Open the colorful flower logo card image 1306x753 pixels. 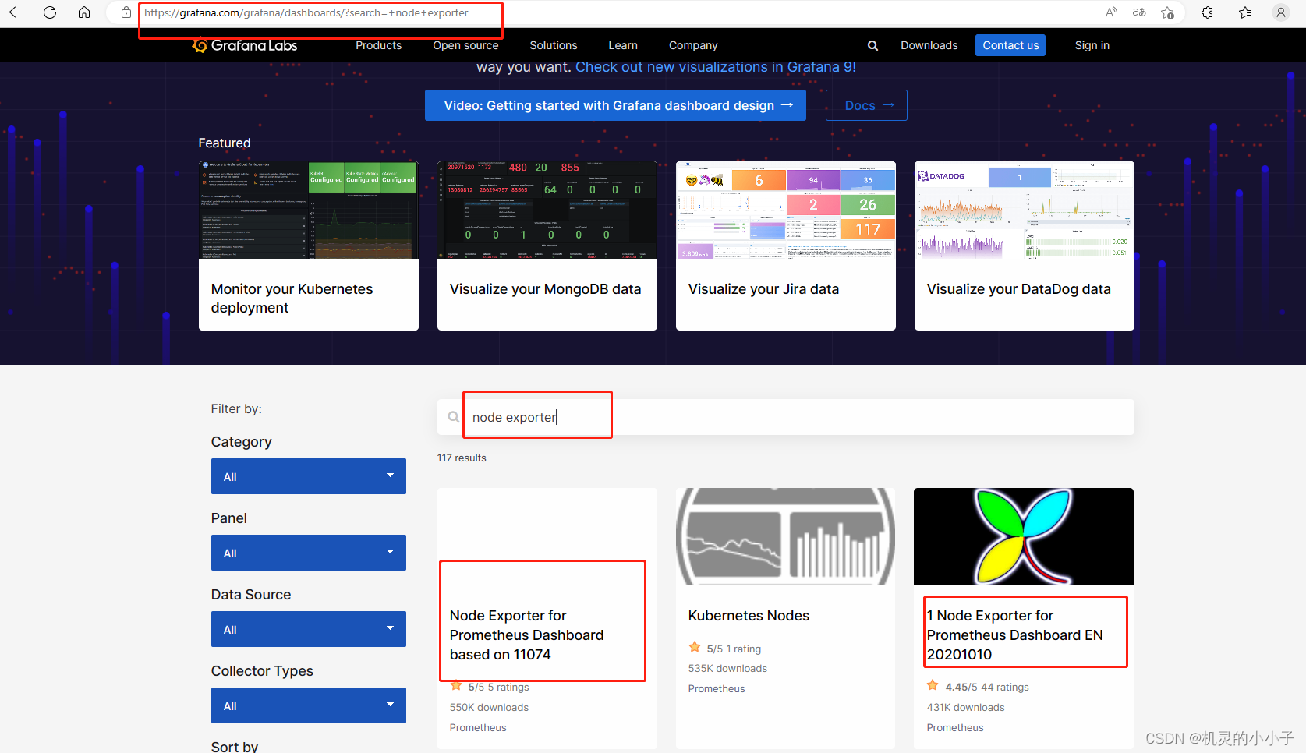point(1024,536)
